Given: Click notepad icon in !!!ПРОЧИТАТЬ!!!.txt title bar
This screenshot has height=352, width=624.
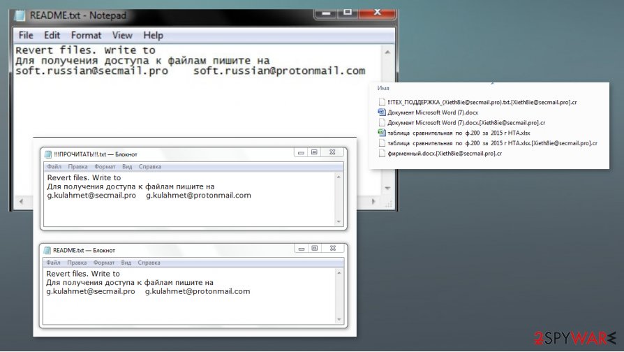Looking at the screenshot, I should point(48,154).
